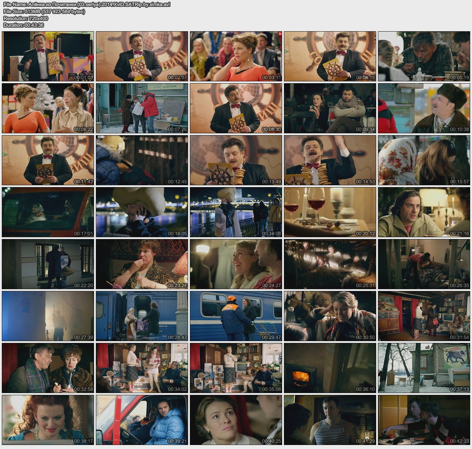The width and height of the screenshot is (472, 449).
Task: Select the woman in orange dress frame at 00:03:11
Action: (x=236, y=56)
